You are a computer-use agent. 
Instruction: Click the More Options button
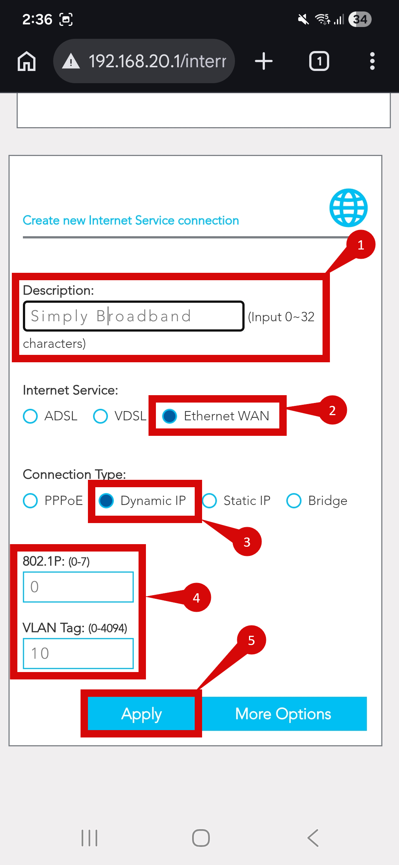283,714
